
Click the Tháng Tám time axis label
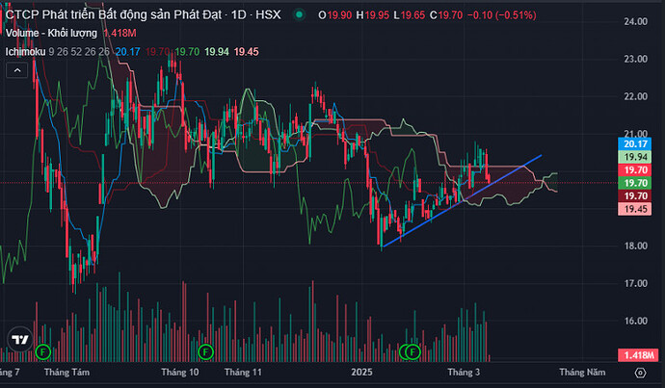pyautogui.click(x=66, y=373)
